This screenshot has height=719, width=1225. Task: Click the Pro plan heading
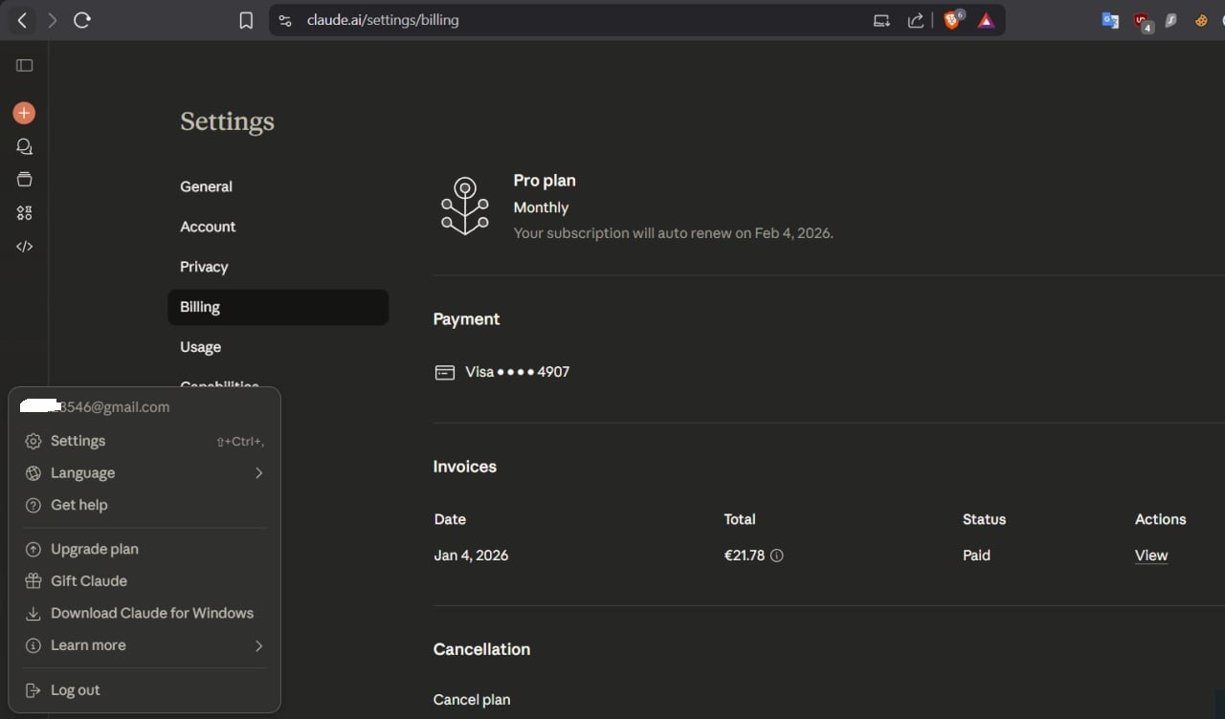tap(545, 181)
